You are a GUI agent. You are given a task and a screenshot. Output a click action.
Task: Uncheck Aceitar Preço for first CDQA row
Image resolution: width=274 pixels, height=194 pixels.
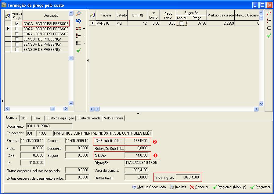click(x=17, y=23)
